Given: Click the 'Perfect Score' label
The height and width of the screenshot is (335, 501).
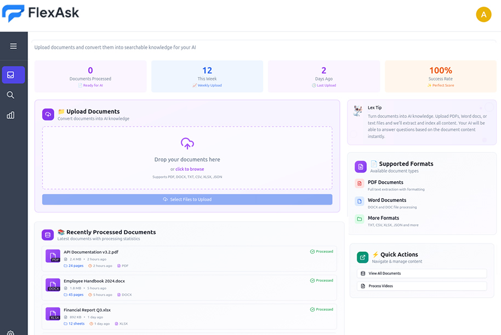Looking at the screenshot, I should click(443, 85).
